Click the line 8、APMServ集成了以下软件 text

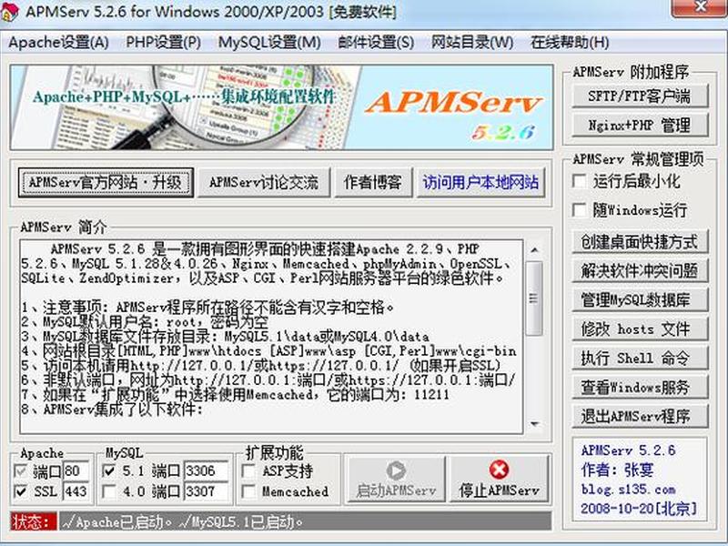(x=112, y=409)
